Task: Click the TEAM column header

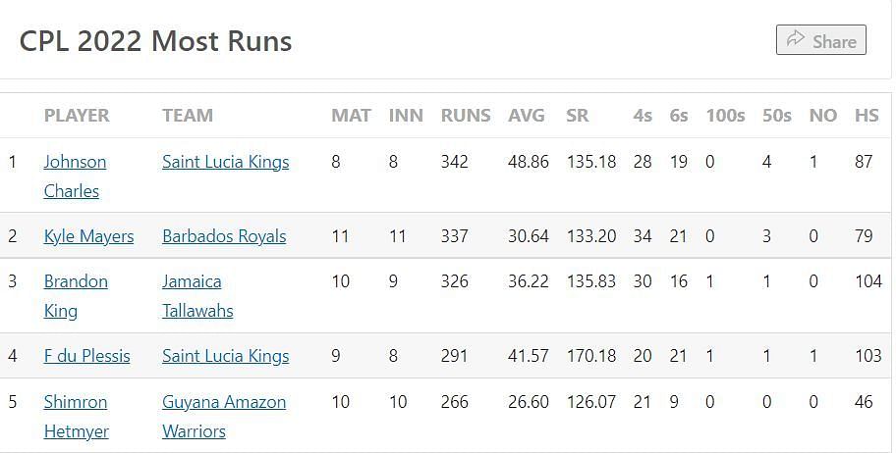Action: click(188, 116)
